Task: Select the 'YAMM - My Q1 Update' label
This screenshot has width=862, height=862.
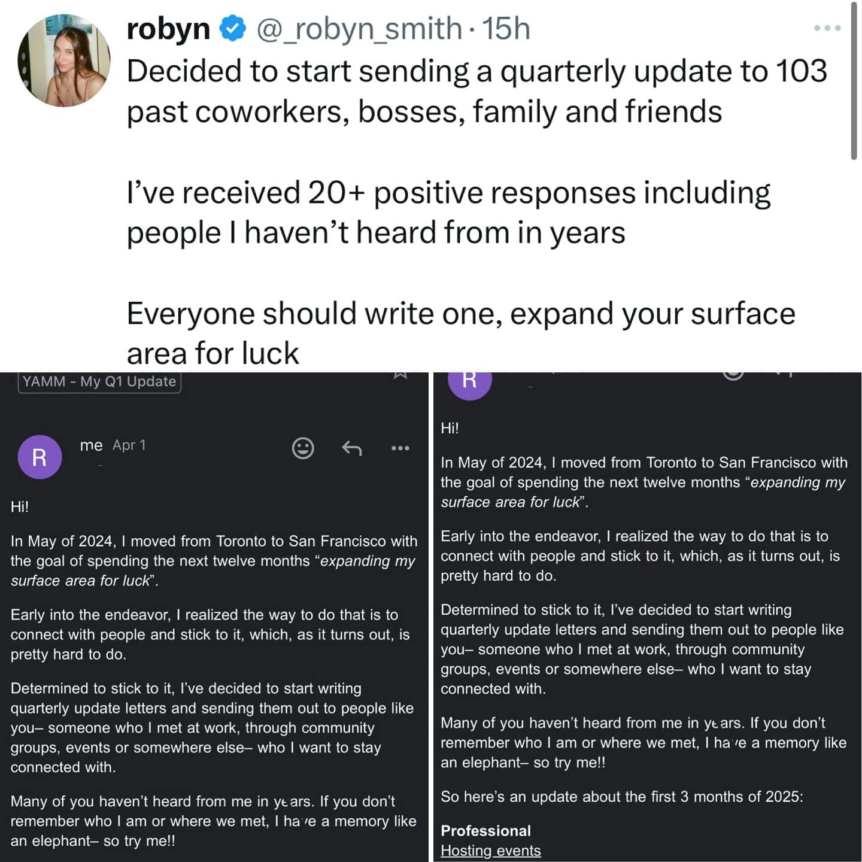Action: pyautogui.click(x=99, y=381)
